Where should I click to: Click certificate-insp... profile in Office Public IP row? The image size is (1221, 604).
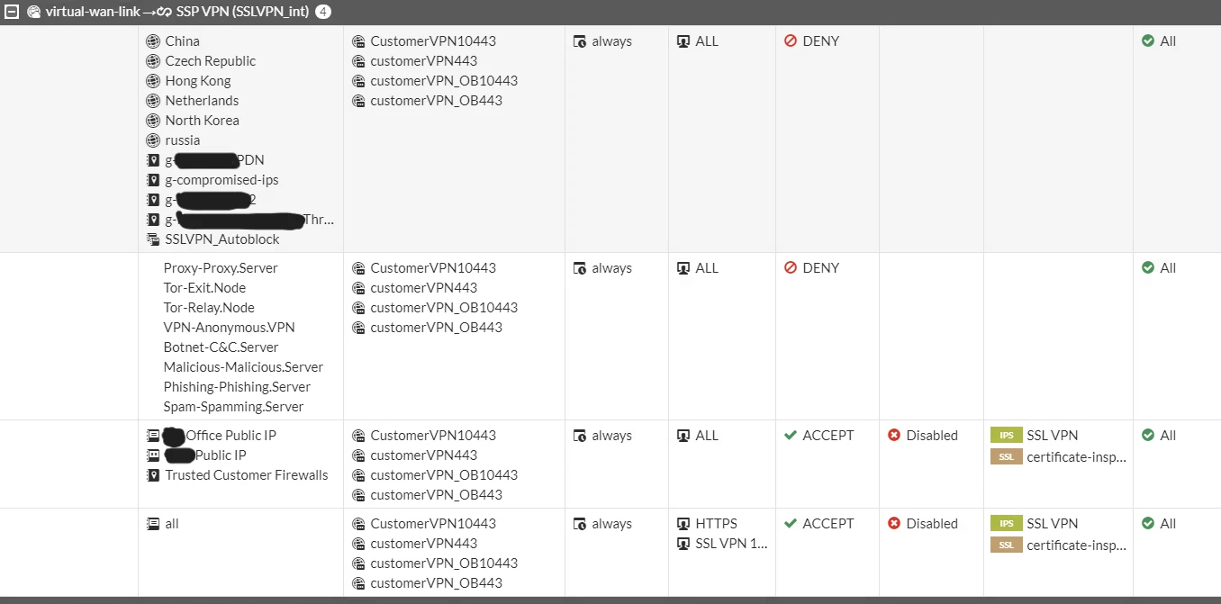tap(1076, 457)
